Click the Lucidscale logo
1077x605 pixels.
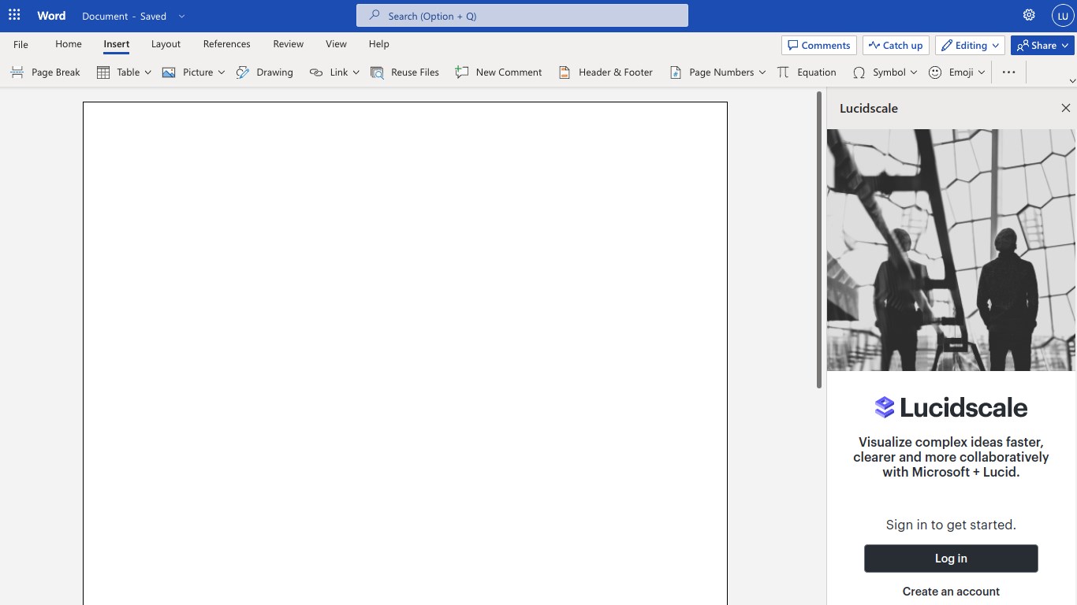pos(951,407)
